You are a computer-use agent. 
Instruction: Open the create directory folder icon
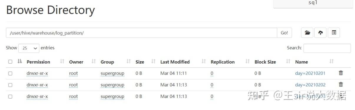(307, 33)
